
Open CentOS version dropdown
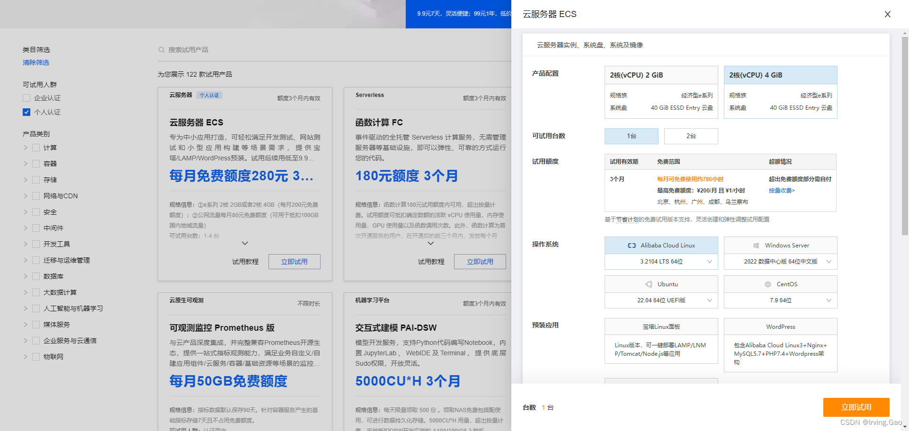pyautogui.click(x=781, y=300)
